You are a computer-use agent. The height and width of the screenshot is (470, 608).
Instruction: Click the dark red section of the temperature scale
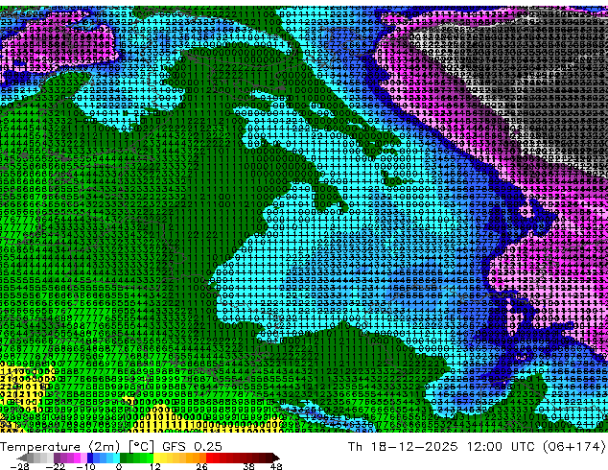click(x=248, y=458)
